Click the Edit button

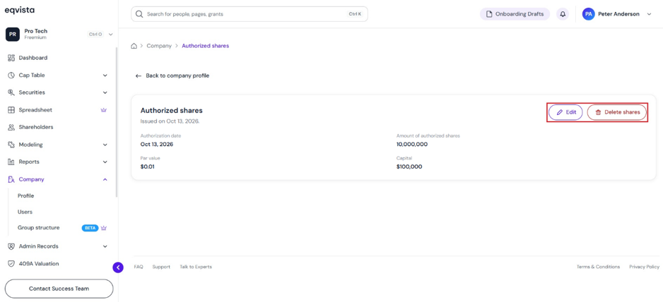(x=565, y=112)
